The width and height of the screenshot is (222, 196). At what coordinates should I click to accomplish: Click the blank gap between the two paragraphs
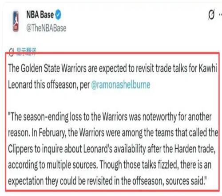[x=112, y=101]
